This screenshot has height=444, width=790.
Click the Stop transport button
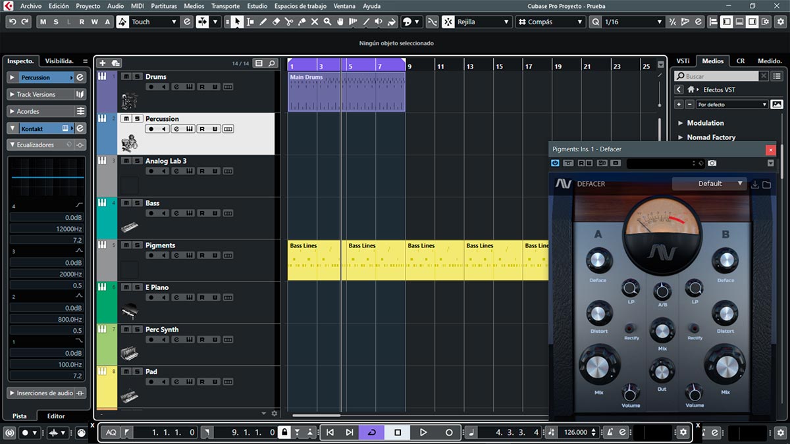click(x=398, y=432)
